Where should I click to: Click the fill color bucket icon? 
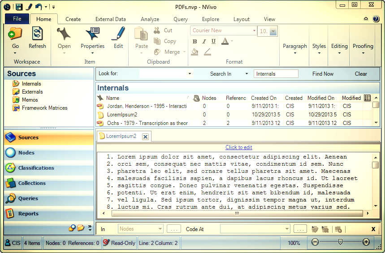[x=195, y=52]
